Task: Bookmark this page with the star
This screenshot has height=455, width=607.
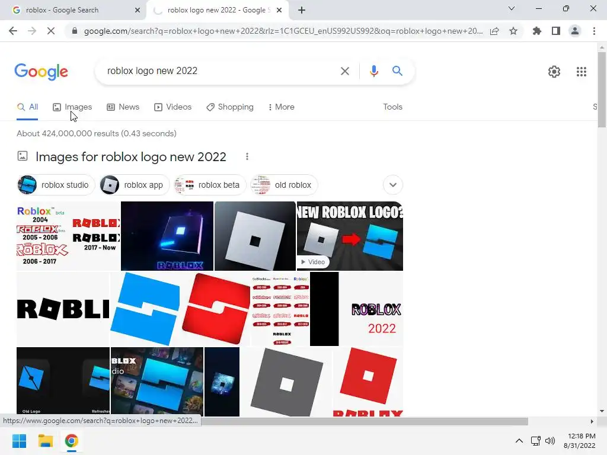Action: point(513,31)
